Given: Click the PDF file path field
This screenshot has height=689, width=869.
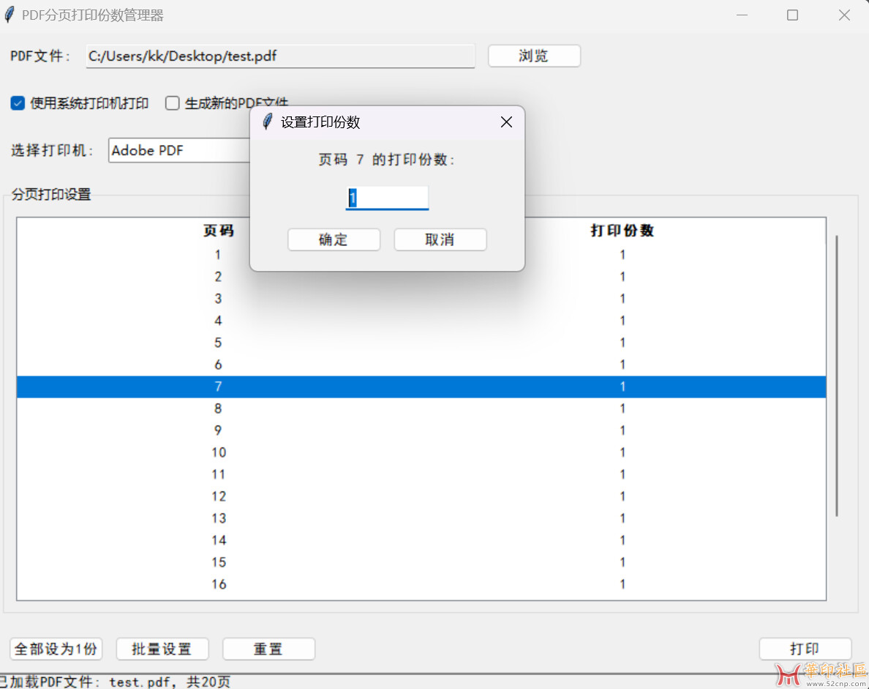Looking at the screenshot, I should [280, 56].
